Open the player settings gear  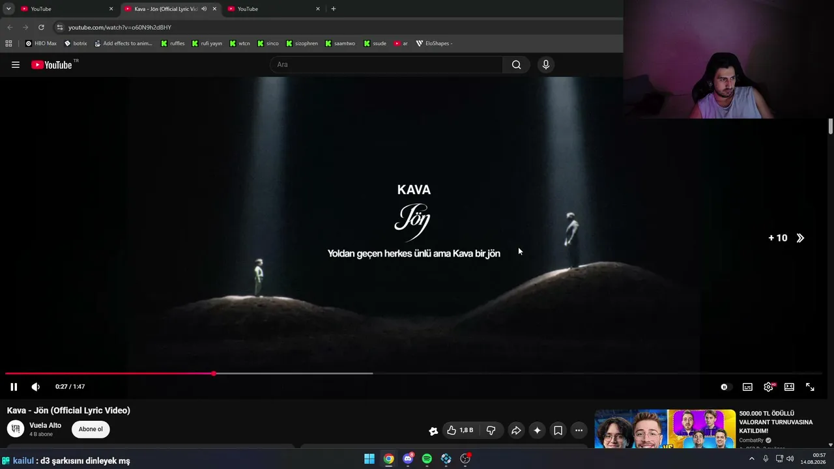coord(769,387)
